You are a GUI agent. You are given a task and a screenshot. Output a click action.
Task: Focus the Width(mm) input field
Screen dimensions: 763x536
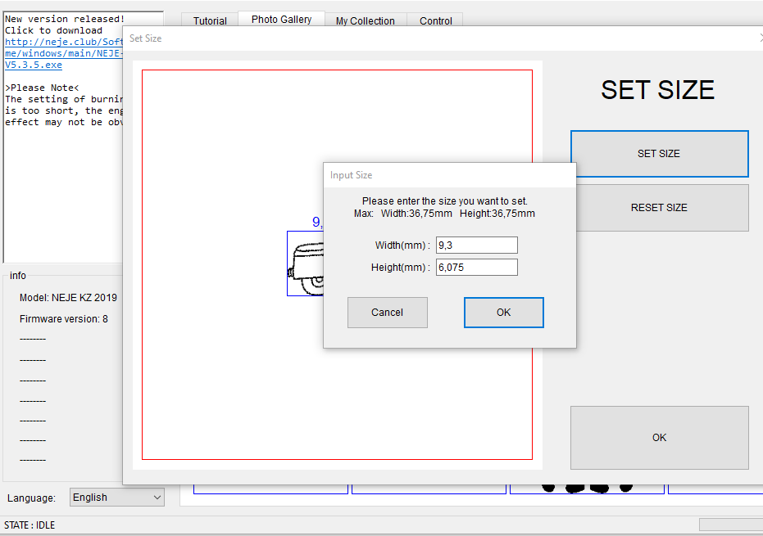pyautogui.click(x=476, y=245)
